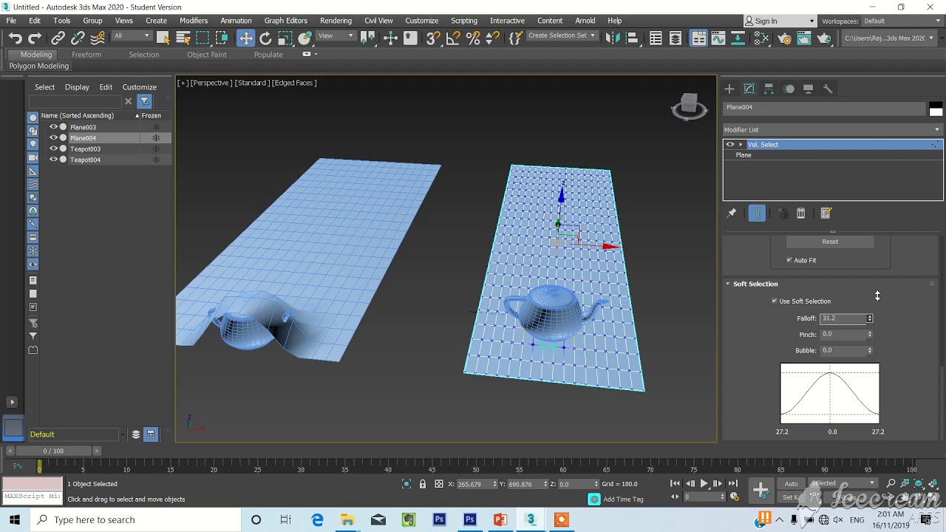Switch to the Hierarchy command panel
The width and height of the screenshot is (946, 532).
(x=769, y=89)
